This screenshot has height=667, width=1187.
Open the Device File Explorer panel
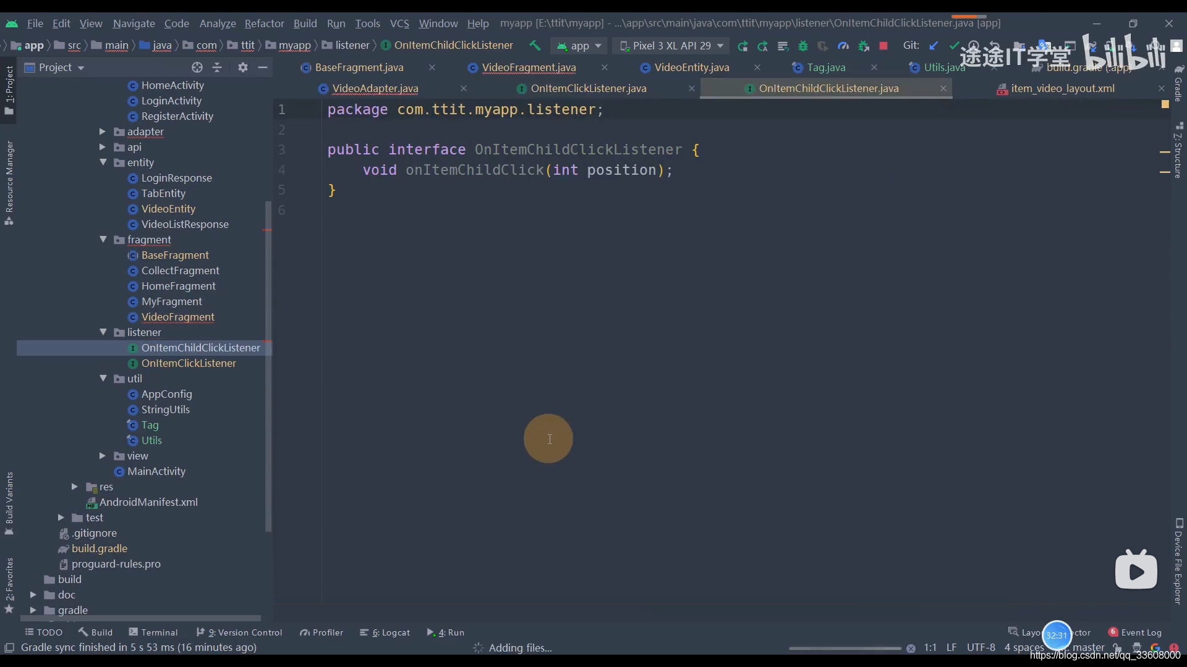[x=1179, y=561]
